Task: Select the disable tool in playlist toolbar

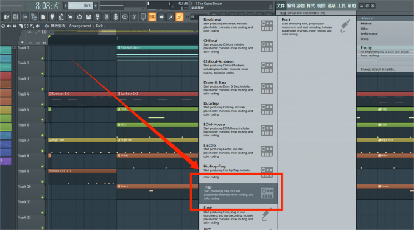Action: [x=3, y=26]
